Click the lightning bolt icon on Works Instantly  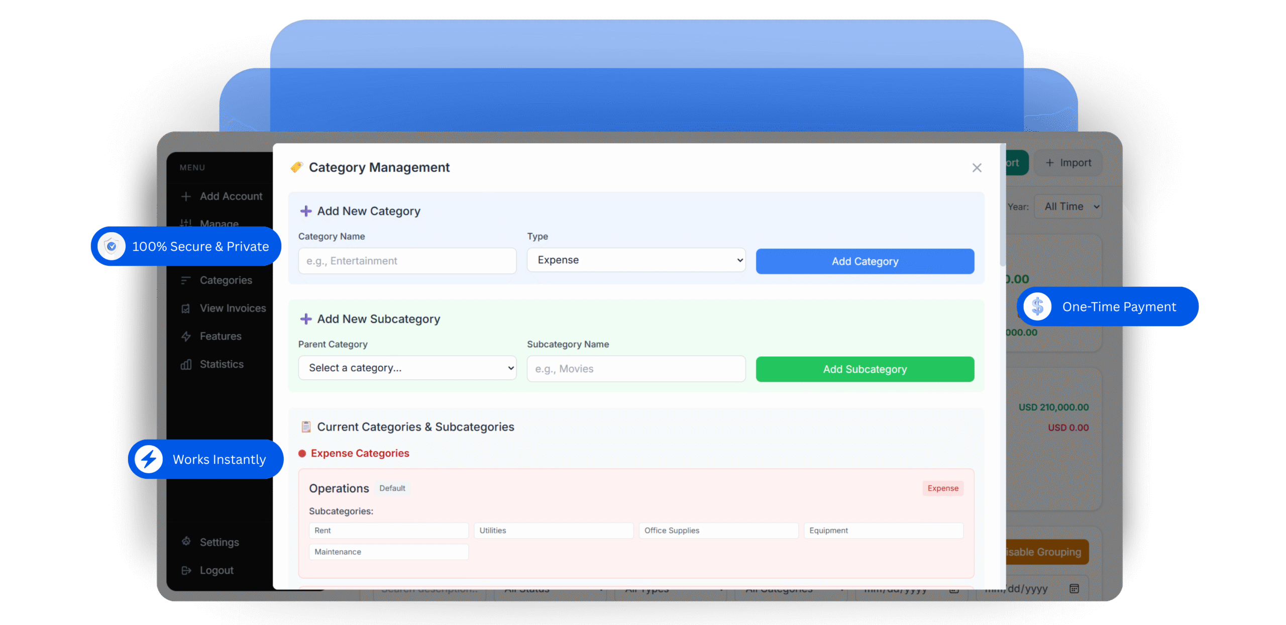click(x=149, y=459)
